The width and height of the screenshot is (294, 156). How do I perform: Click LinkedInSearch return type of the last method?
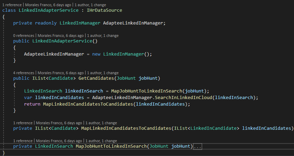pyautogui.click(x=54, y=146)
